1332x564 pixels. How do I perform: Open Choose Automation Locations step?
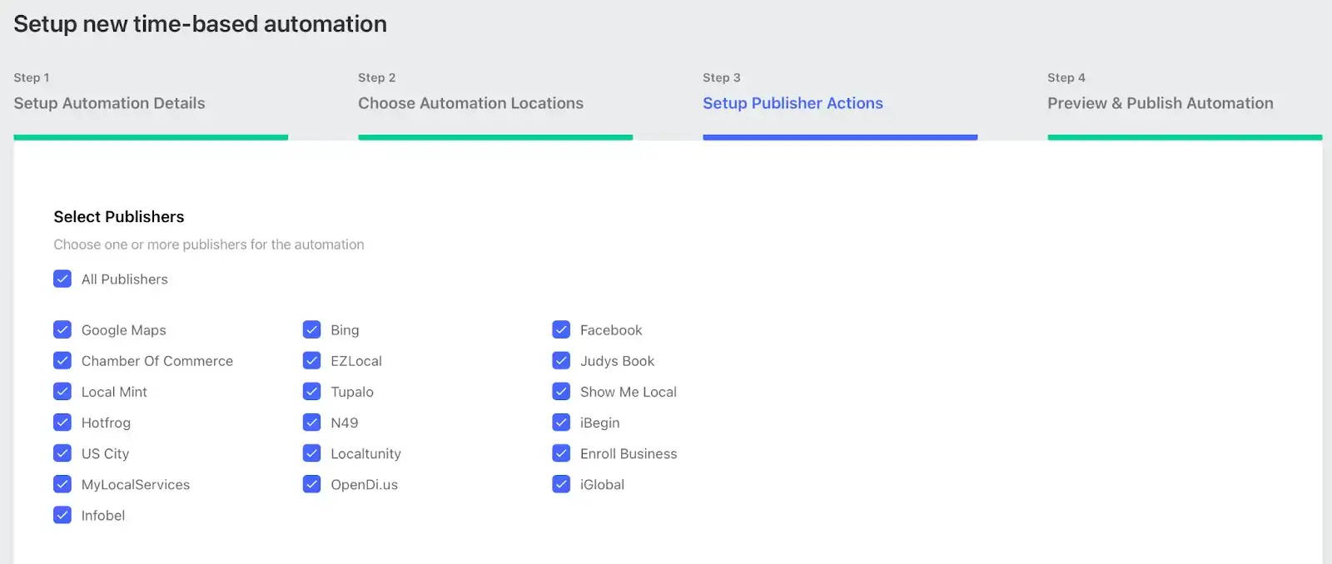[470, 103]
